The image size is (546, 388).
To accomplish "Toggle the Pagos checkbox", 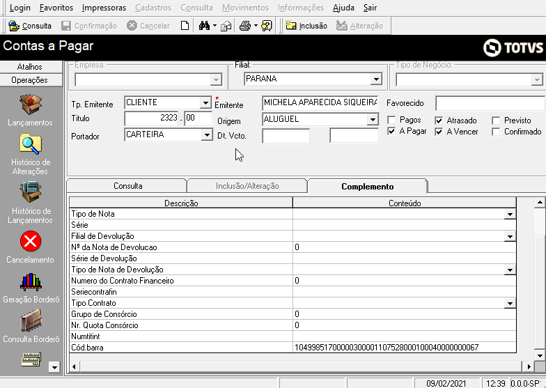I will coord(391,120).
